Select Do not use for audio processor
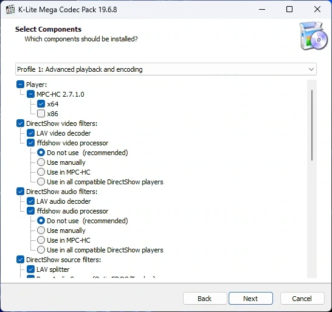This screenshot has height=312, width=332. pos(41,221)
